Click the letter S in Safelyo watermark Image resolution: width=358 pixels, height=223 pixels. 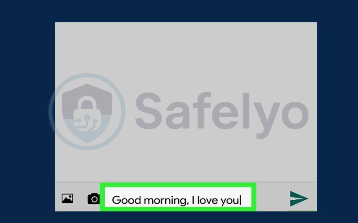coord(149,110)
